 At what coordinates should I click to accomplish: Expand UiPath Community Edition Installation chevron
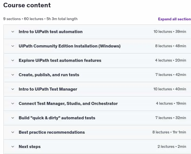(13, 46)
